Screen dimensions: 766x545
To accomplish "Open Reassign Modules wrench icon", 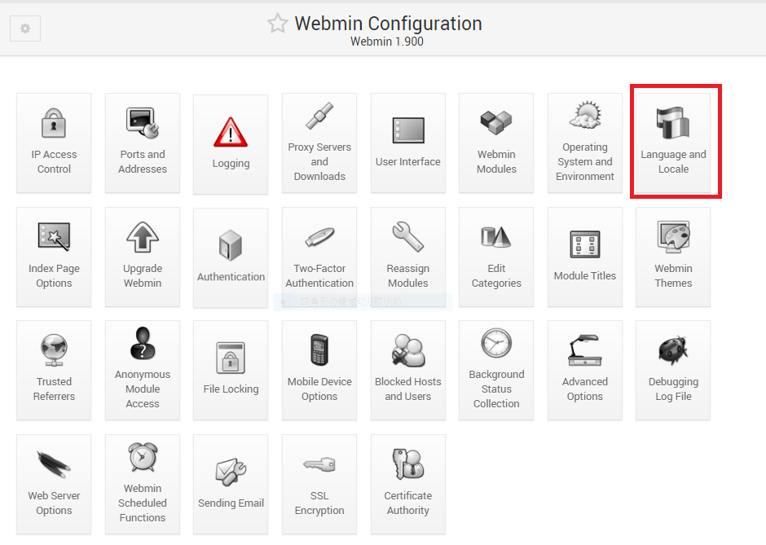I will 408,237.
